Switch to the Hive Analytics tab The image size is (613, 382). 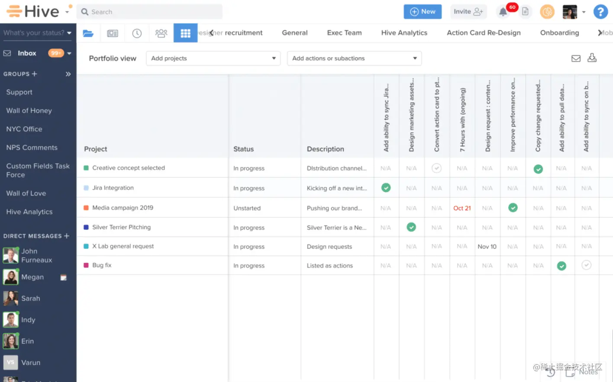pos(404,33)
